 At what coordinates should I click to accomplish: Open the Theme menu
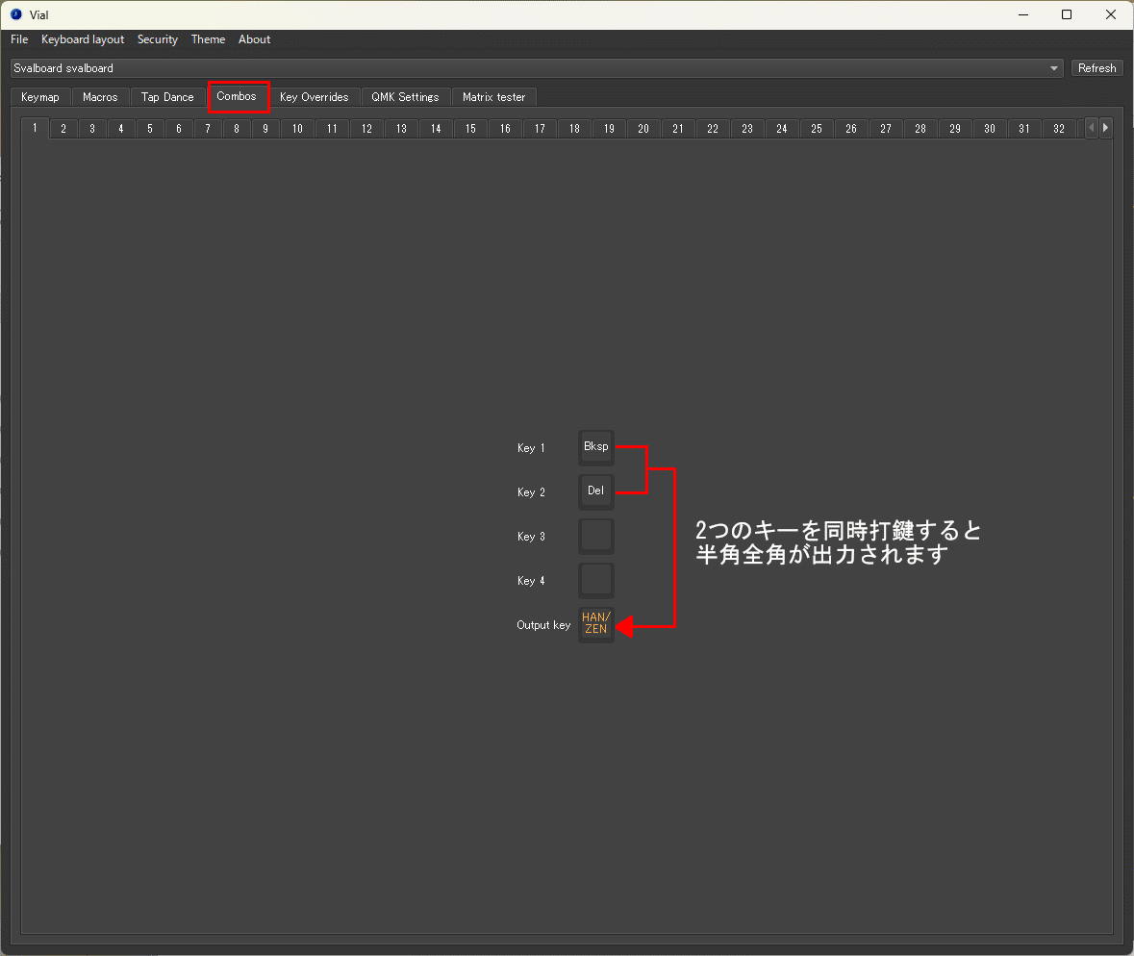(209, 39)
